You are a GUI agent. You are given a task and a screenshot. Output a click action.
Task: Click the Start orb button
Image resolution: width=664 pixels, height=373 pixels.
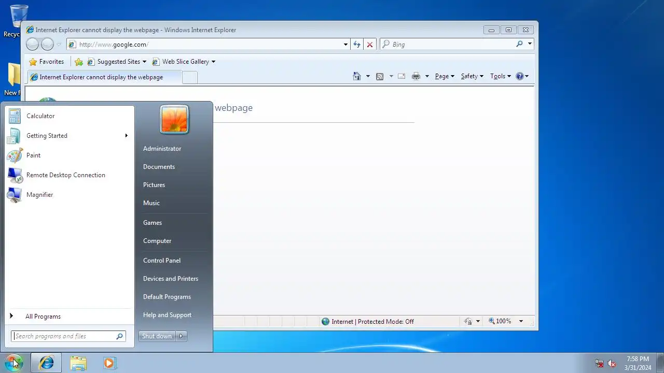point(13,363)
